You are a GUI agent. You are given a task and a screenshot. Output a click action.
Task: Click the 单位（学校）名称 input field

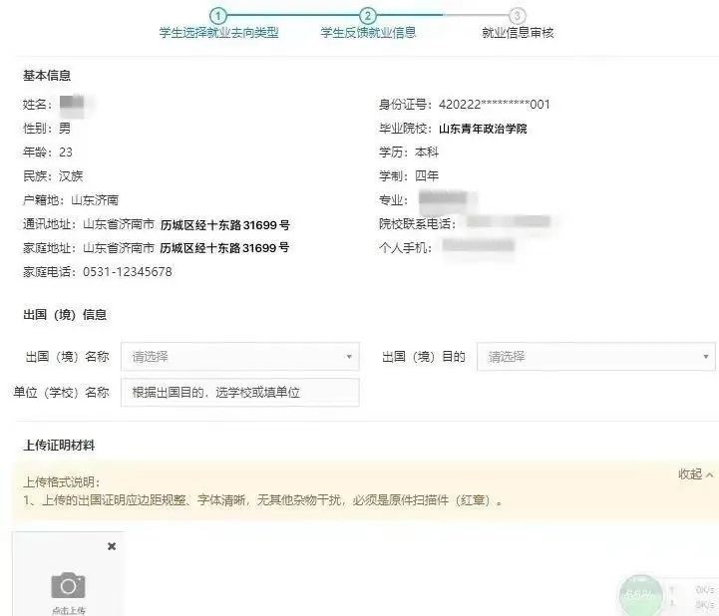click(239, 393)
